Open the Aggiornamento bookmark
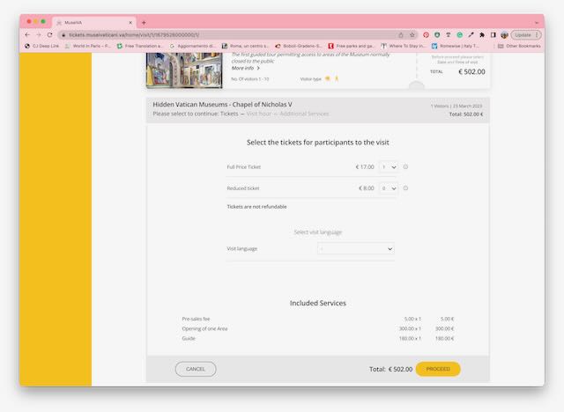Screen dimensions: 564x412 pos(192,46)
